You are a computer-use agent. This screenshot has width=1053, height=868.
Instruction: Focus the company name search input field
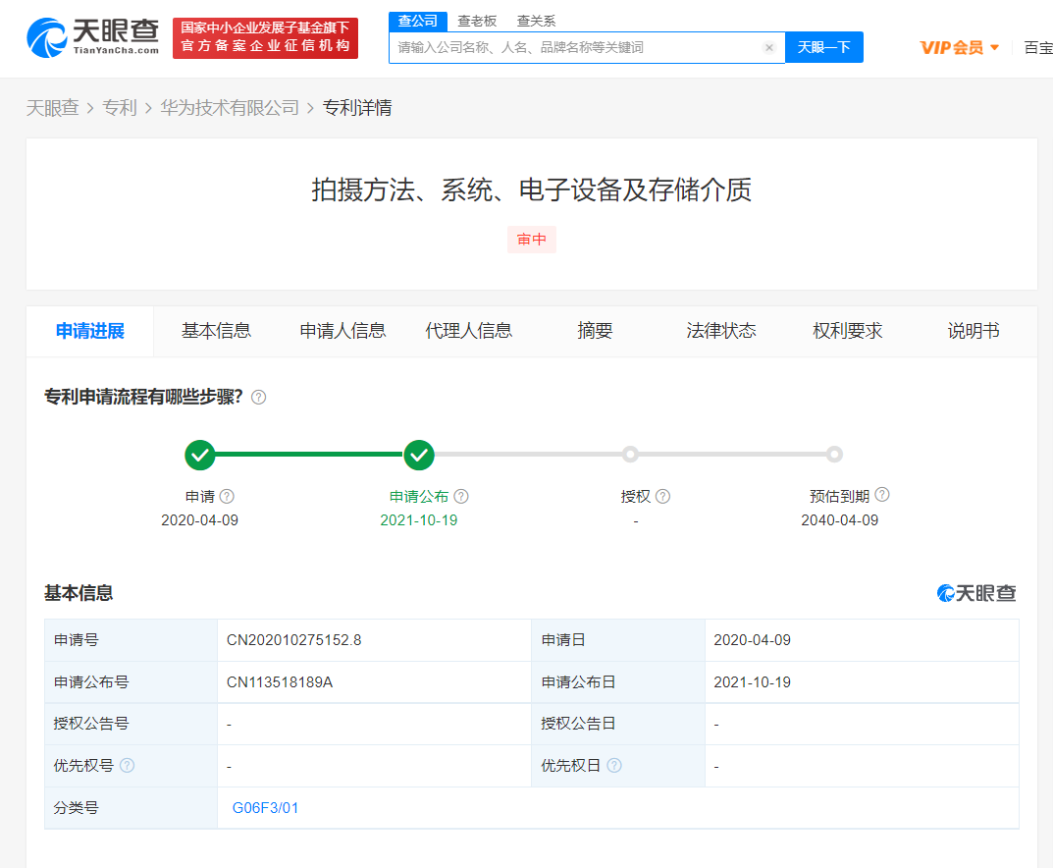(574, 47)
